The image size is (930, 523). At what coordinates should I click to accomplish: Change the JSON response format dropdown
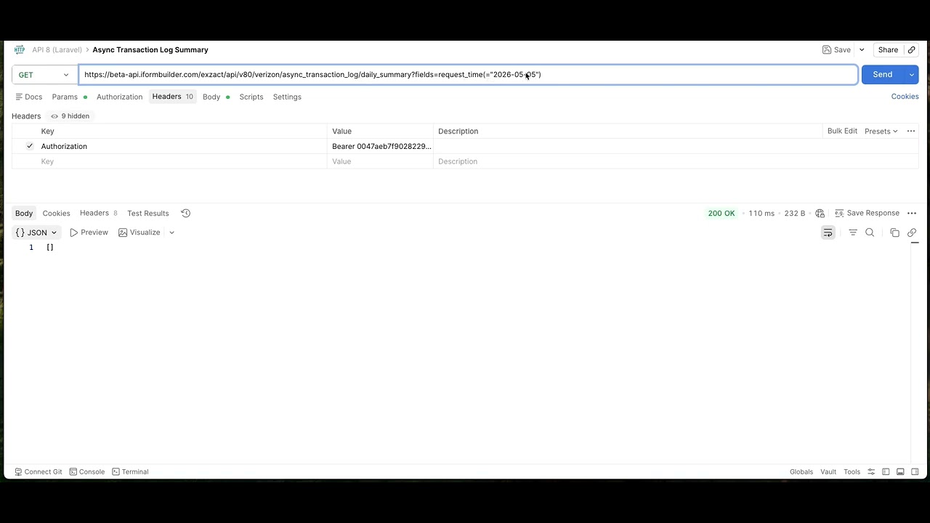36,232
